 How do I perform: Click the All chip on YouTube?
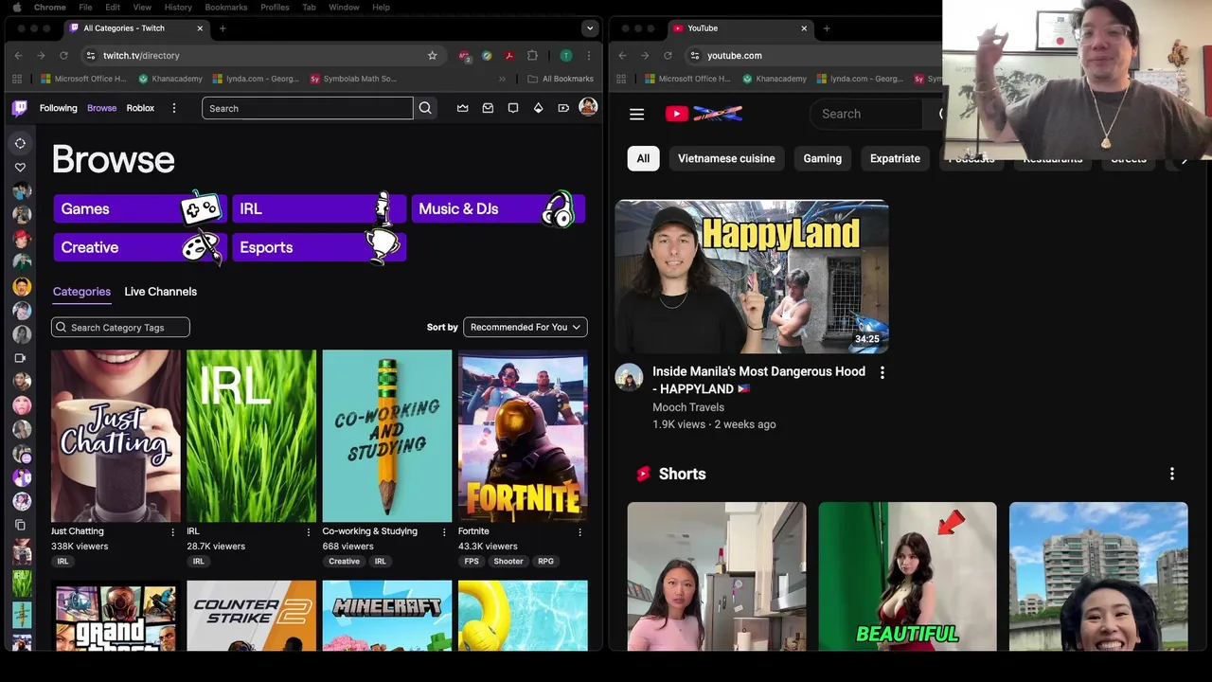coord(643,158)
